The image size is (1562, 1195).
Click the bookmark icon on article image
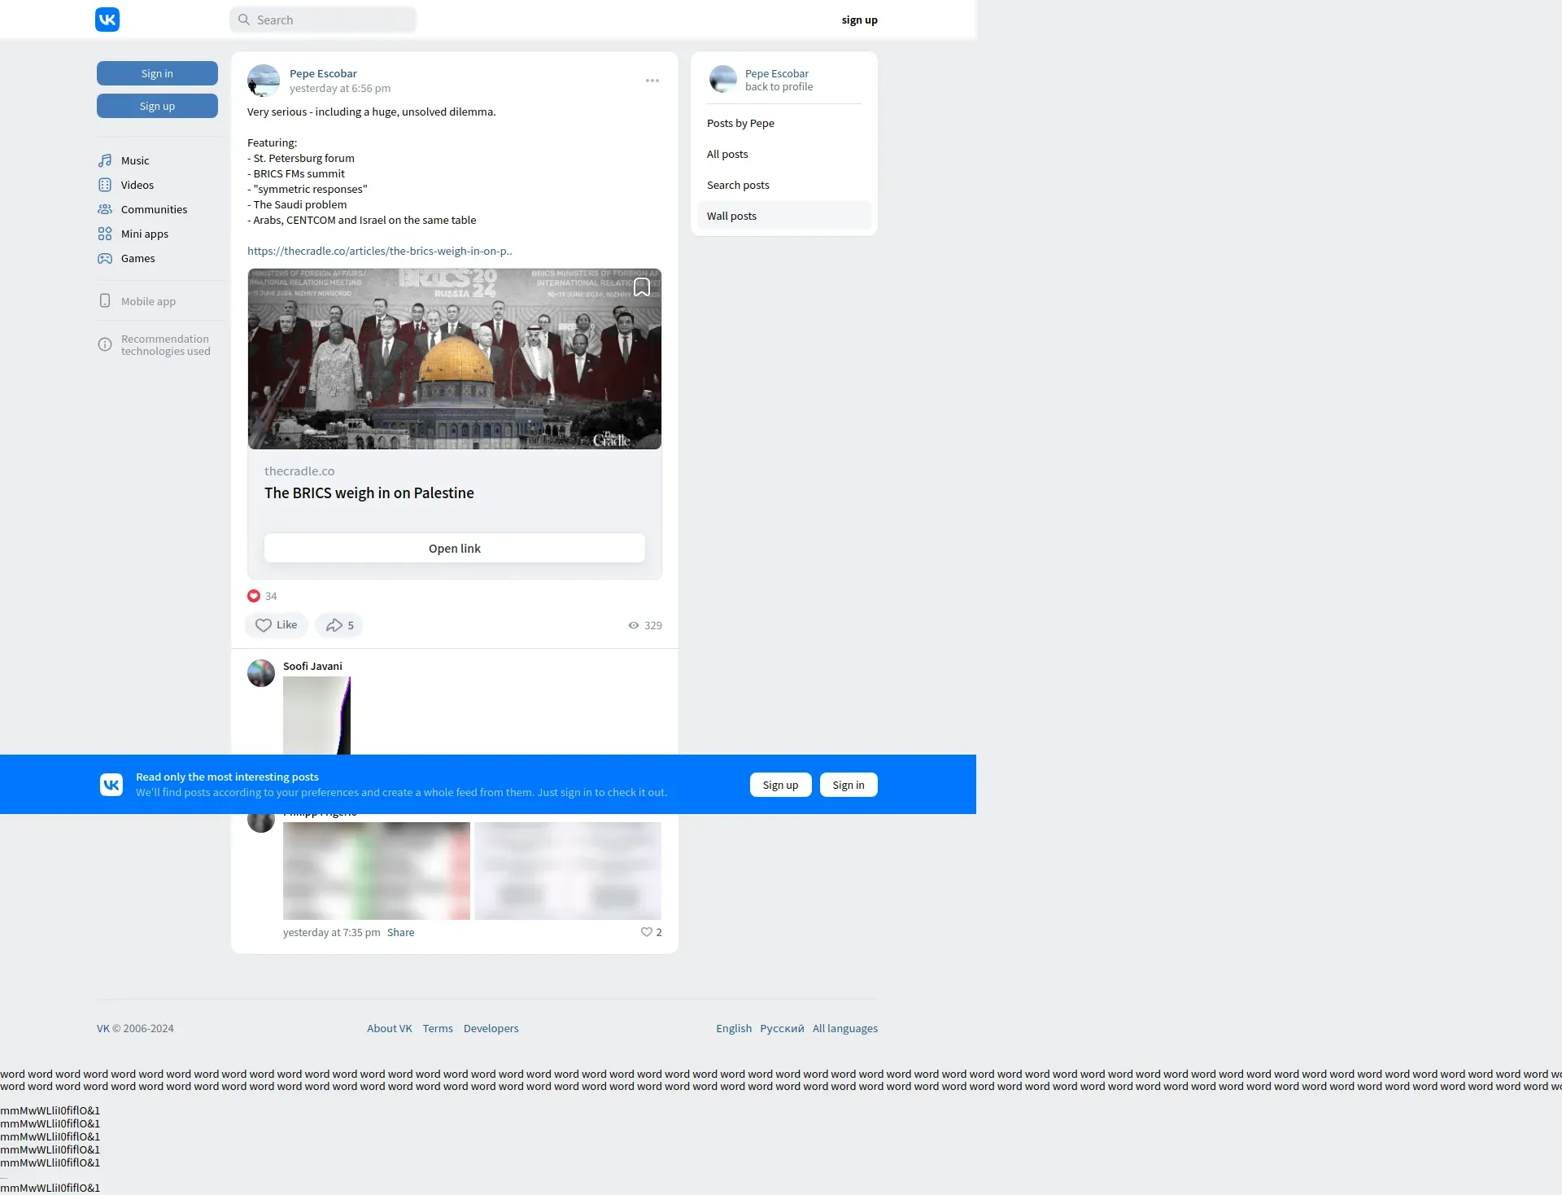tap(642, 287)
